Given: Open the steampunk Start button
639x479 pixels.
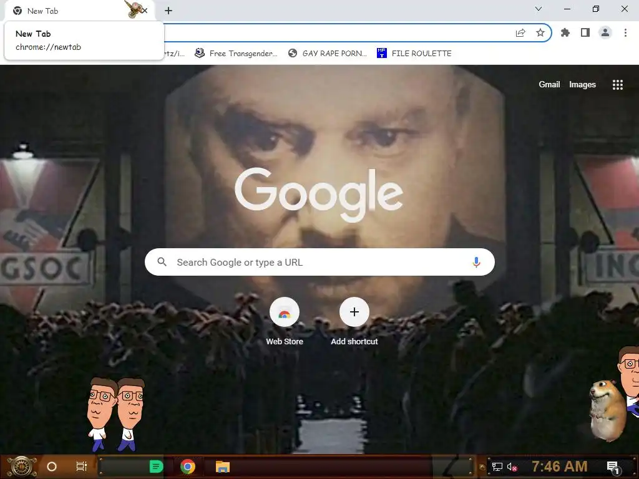Looking at the screenshot, I should point(22,467).
